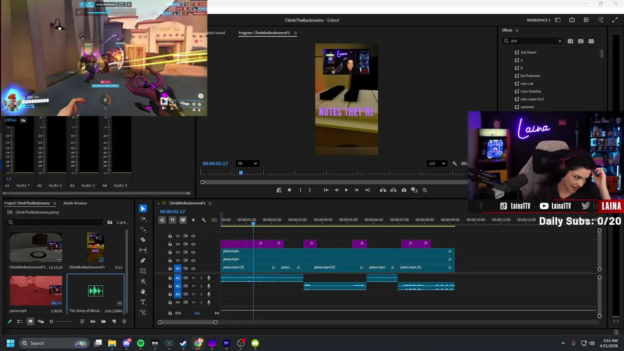Select the Type tool

coord(143,302)
